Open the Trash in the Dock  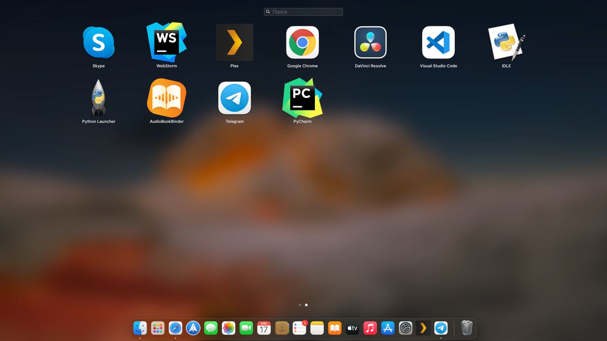click(467, 328)
